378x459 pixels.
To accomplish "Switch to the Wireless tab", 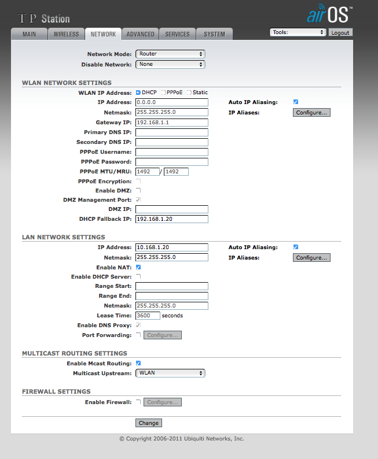I will (66, 34).
